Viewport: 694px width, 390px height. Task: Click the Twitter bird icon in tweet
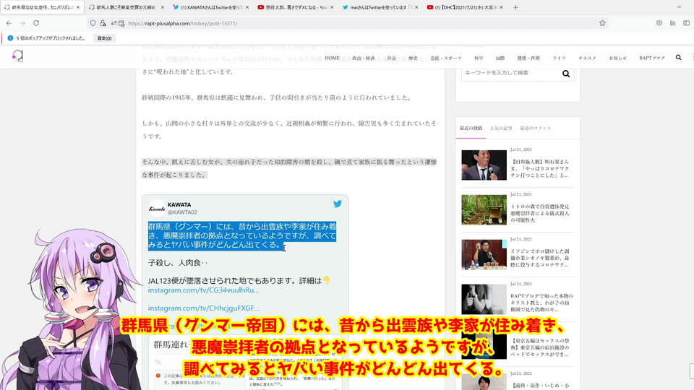point(338,204)
